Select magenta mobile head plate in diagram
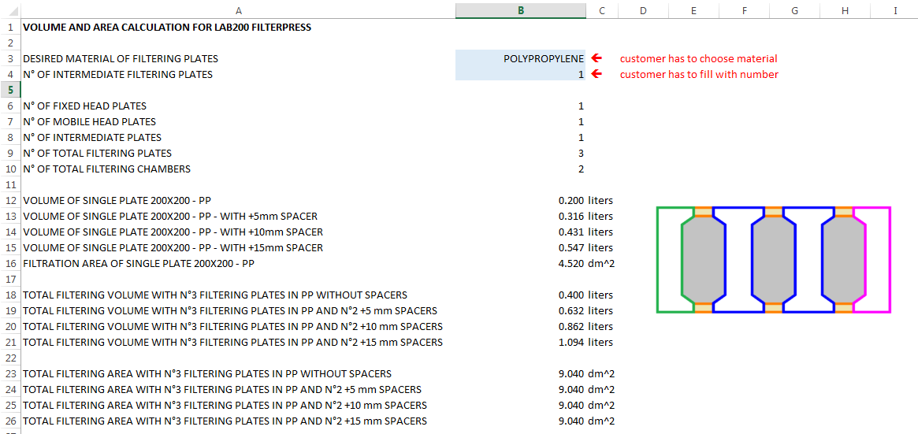Viewport: 918px width, 434px height. click(878, 260)
